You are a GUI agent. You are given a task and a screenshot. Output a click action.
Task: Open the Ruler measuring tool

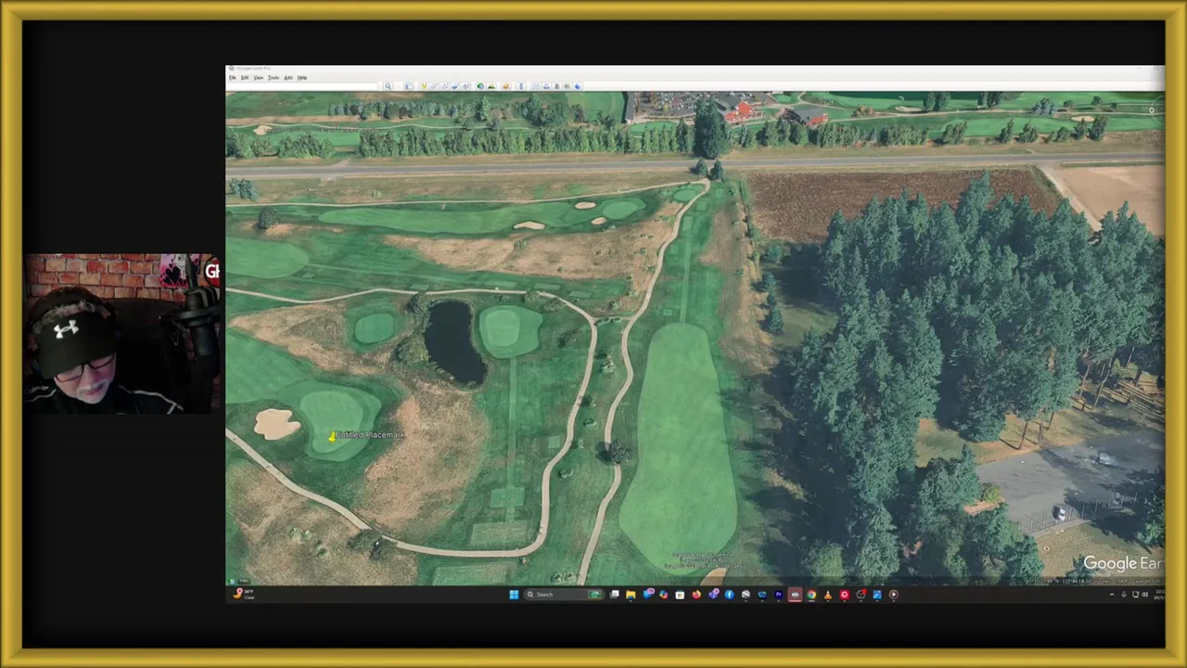521,85
